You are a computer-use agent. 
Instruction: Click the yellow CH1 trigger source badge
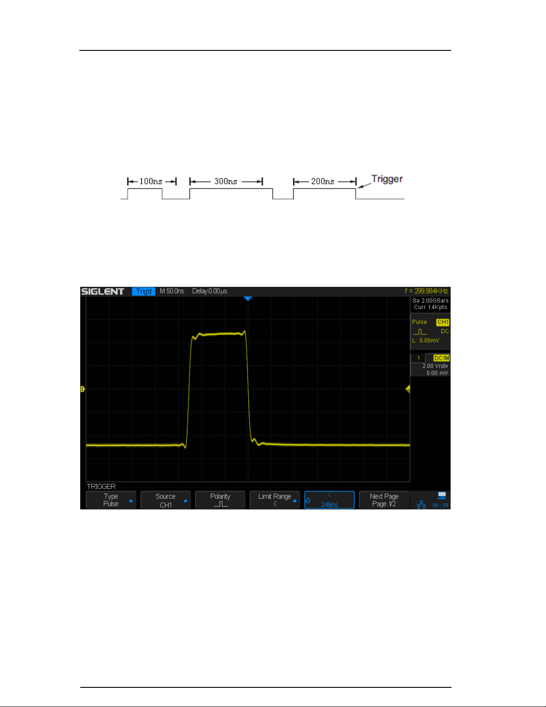pyautogui.click(x=443, y=322)
